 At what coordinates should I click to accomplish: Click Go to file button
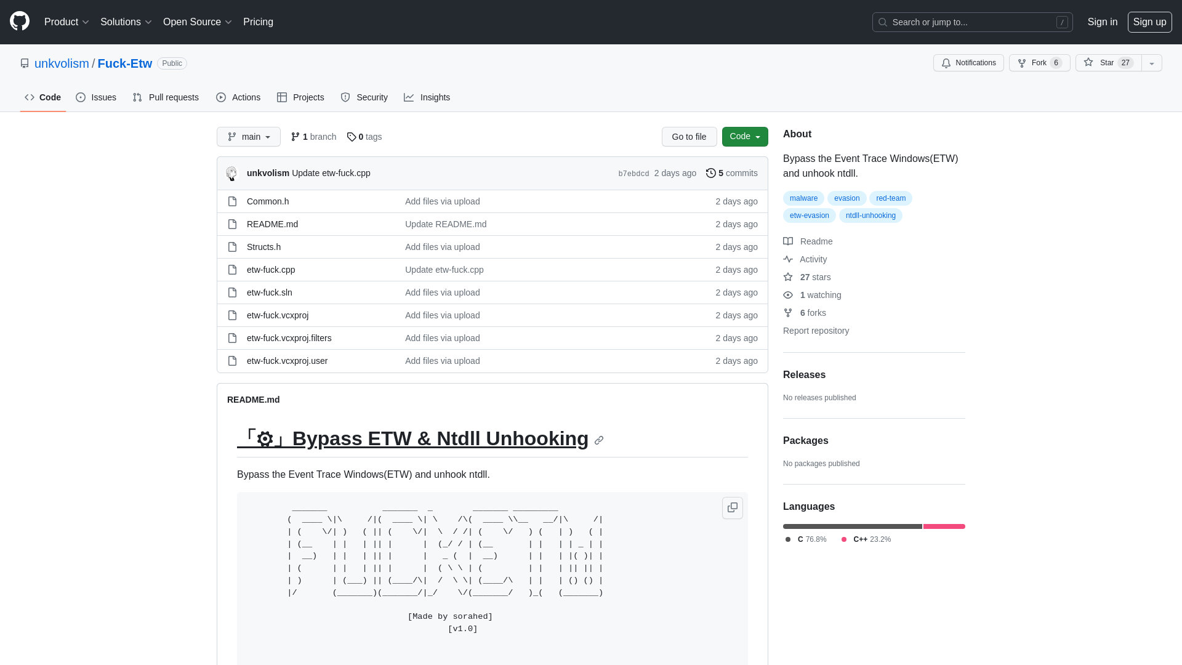[689, 137]
